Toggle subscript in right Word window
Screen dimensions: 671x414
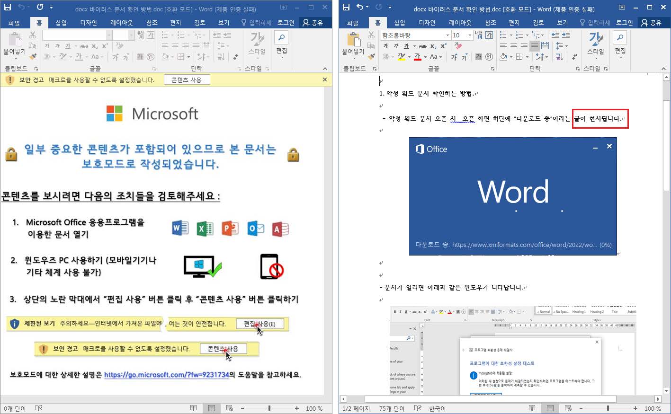pos(433,46)
